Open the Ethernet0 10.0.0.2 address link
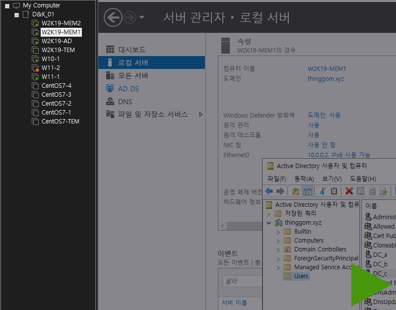 [339, 155]
